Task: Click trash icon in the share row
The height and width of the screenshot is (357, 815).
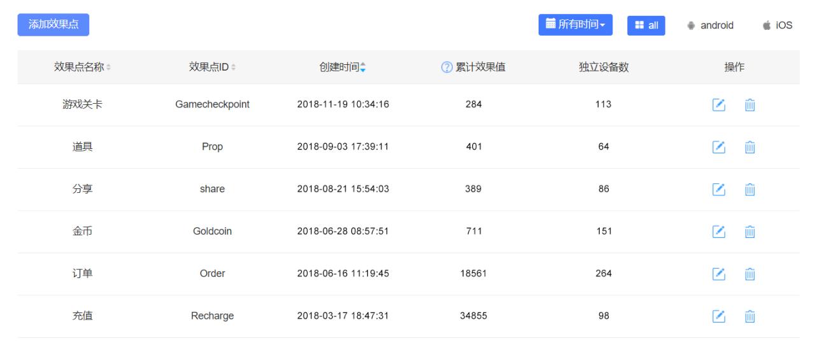Action: pyautogui.click(x=750, y=190)
